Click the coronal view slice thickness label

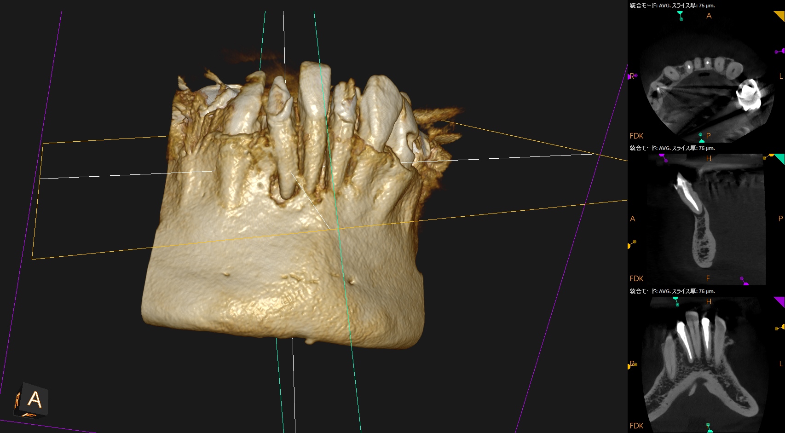pos(672,291)
